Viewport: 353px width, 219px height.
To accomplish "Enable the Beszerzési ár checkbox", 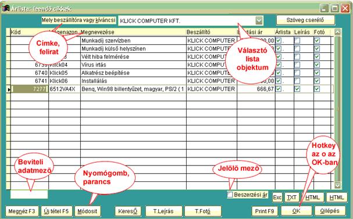I will [230, 195].
